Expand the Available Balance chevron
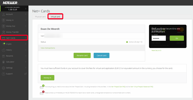Screen dimensions: 193x100 coord(26,8)
